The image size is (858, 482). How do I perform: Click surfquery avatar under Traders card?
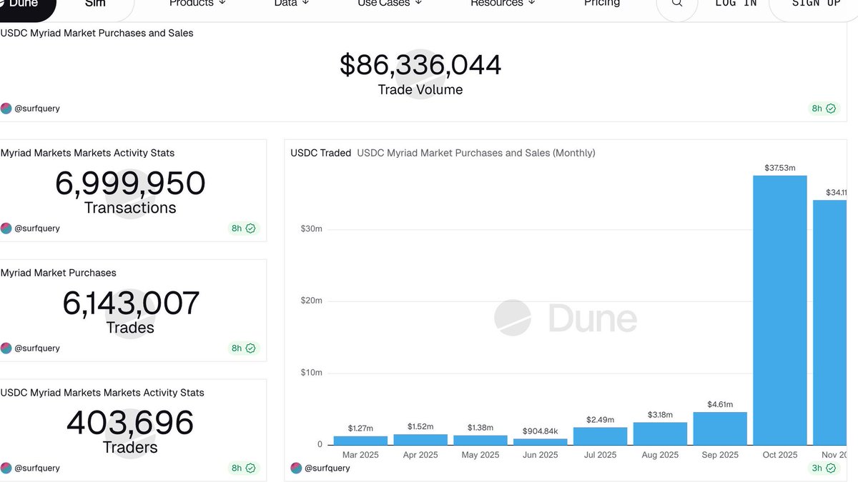[x=6, y=468]
